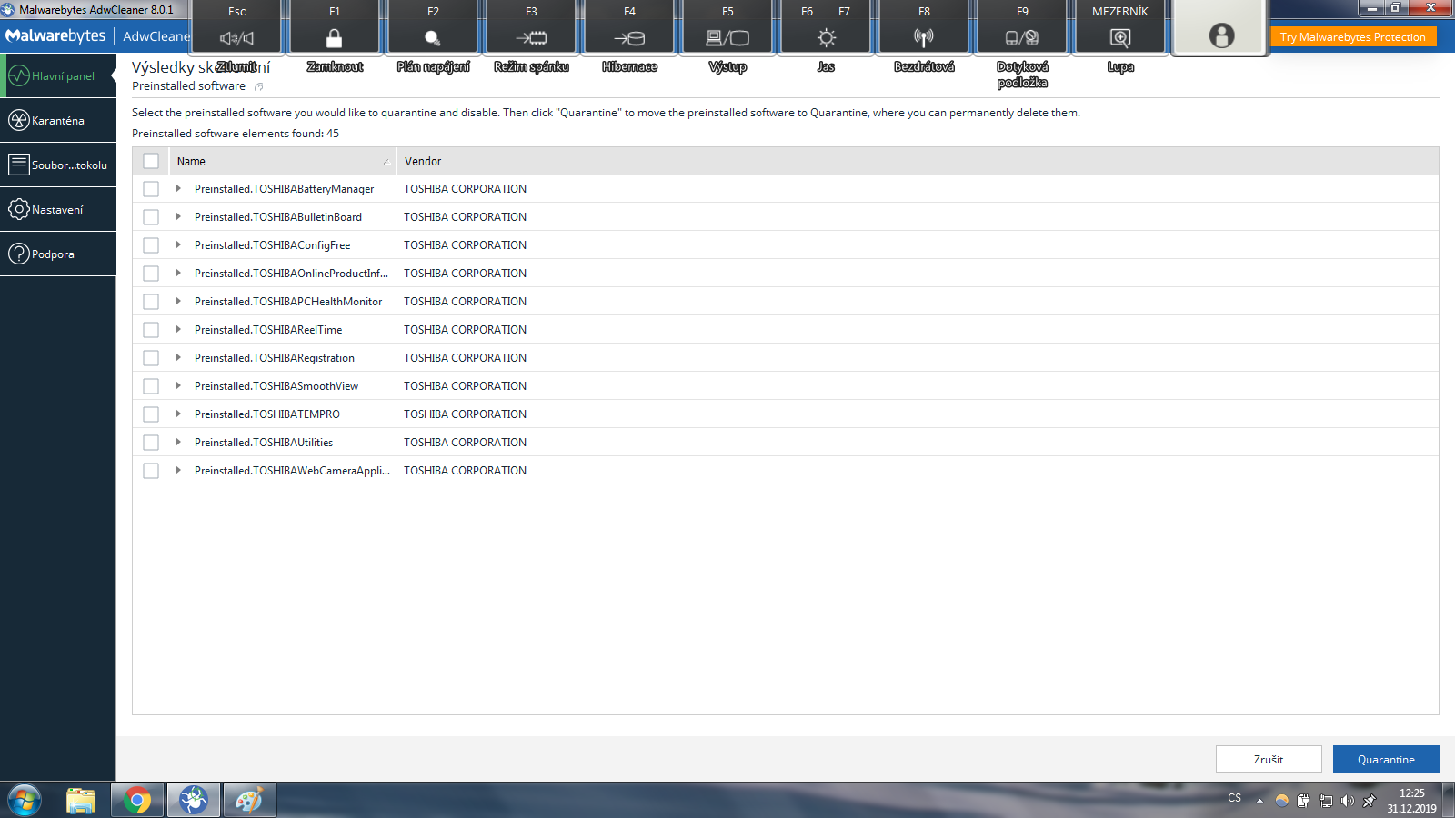Open Podpora in the sidebar
The height and width of the screenshot is (818, 1455).
point(58,254)
